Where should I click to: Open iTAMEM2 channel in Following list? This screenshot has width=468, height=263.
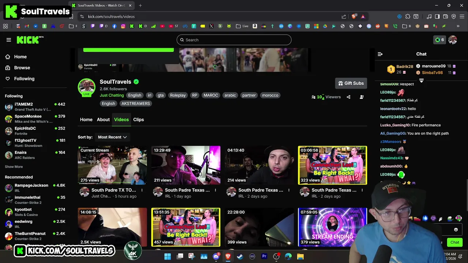click(35, 107)
